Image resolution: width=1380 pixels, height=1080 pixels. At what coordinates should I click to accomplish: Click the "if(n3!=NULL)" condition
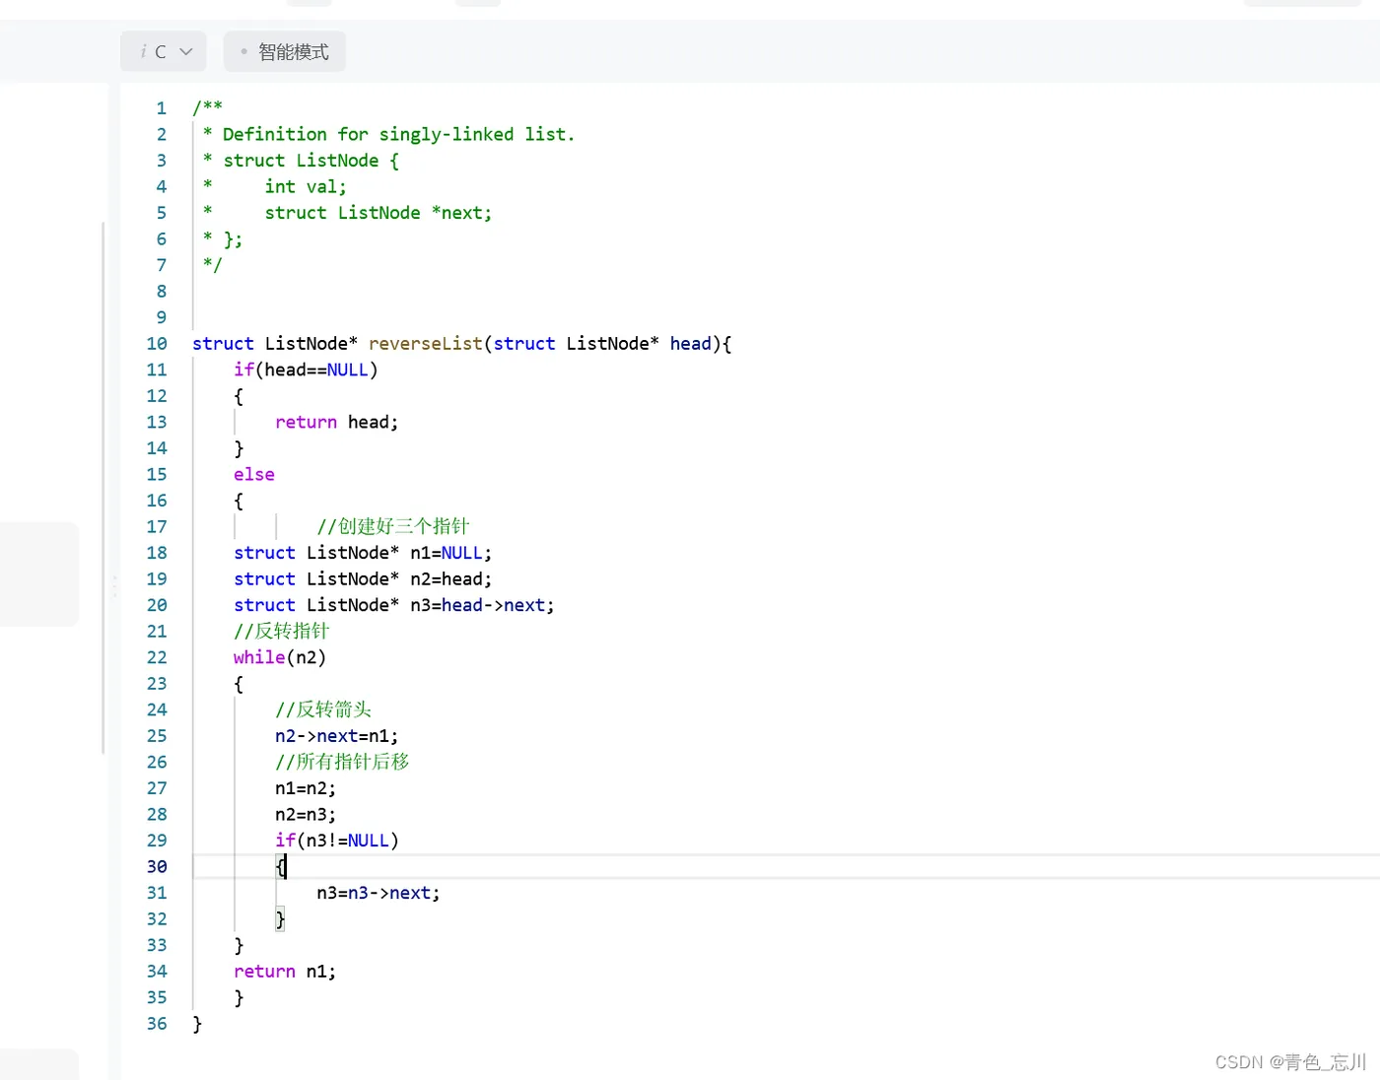(337, 841)
